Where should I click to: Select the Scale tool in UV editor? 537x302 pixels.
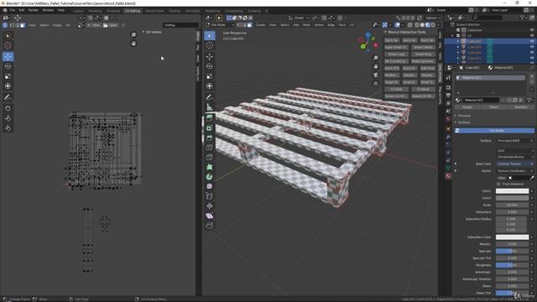click(x=8, y=76)
